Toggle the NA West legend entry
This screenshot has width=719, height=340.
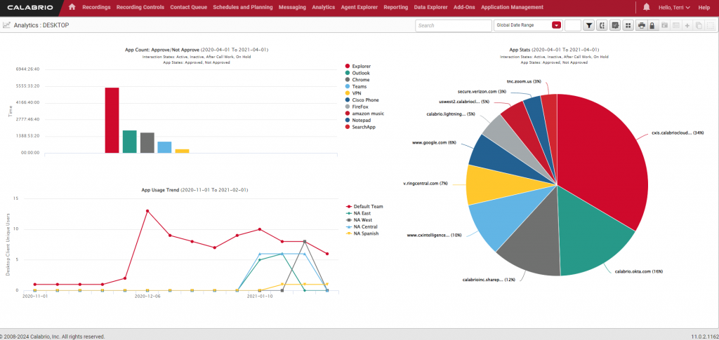tap(365, 220)
